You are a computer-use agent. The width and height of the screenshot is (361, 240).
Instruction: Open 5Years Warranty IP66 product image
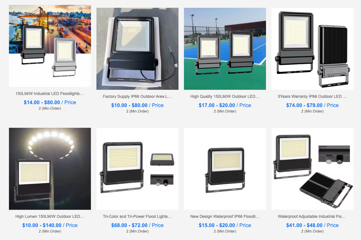(x=313, y=49)
